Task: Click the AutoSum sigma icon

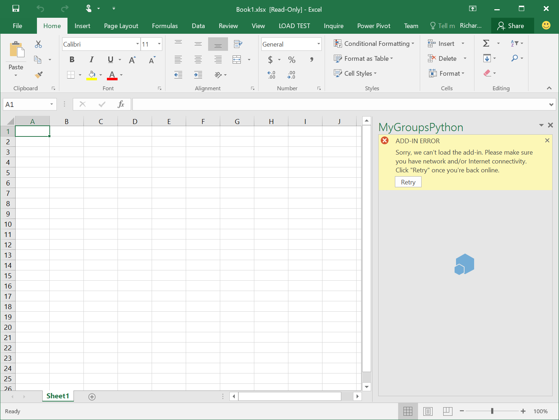Action: click(x=486, y=43)
